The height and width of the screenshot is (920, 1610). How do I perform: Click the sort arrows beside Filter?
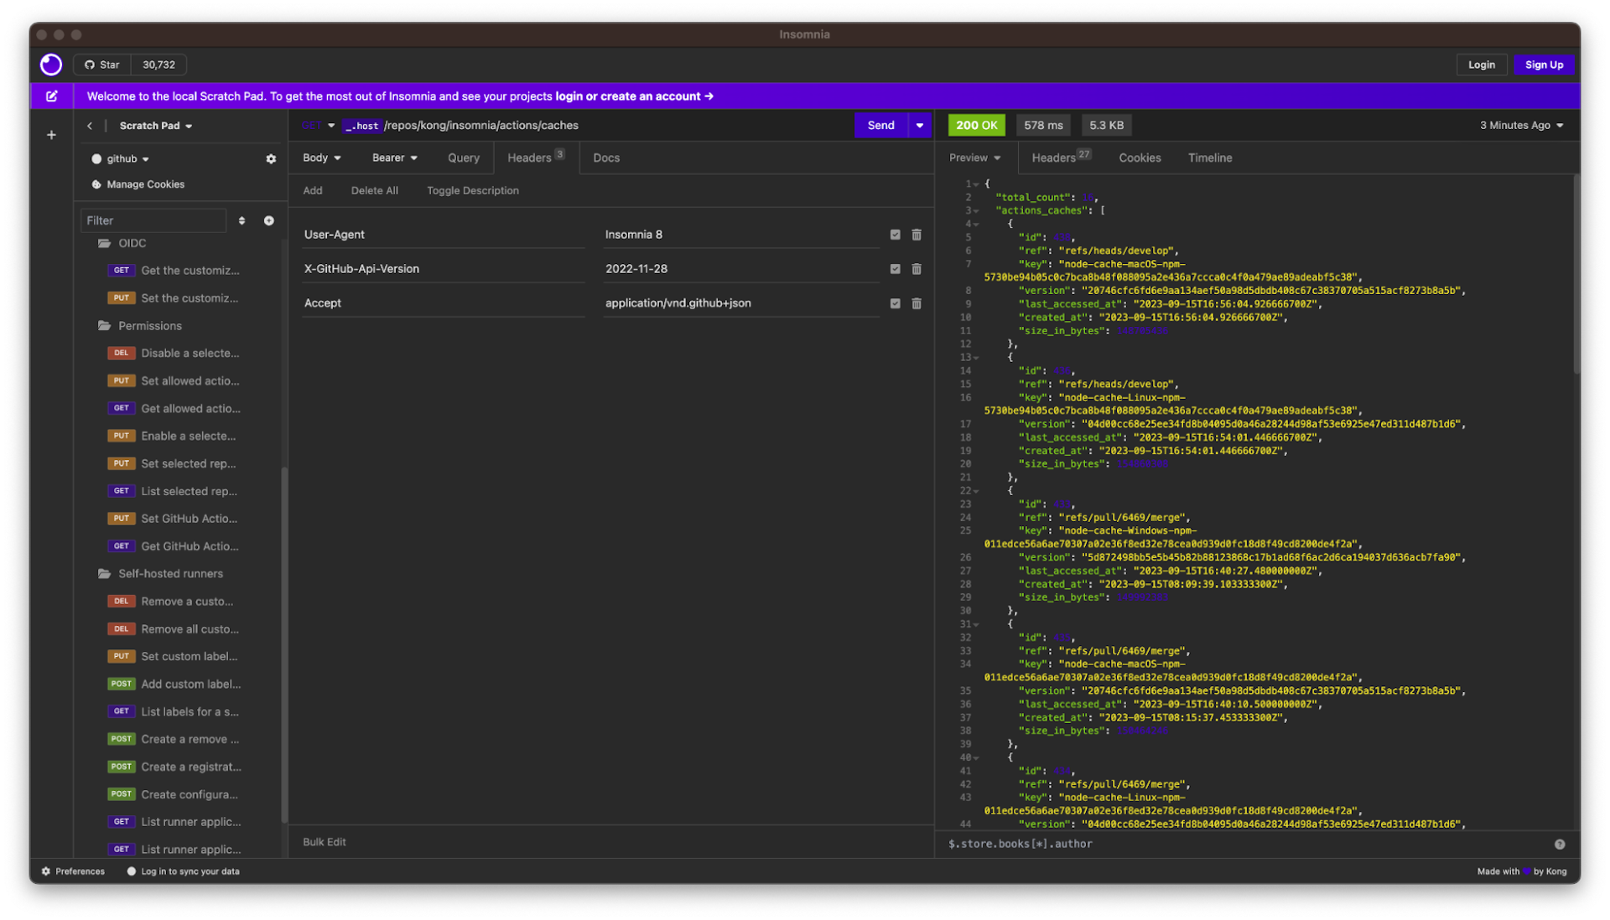[x=241, y=221]
